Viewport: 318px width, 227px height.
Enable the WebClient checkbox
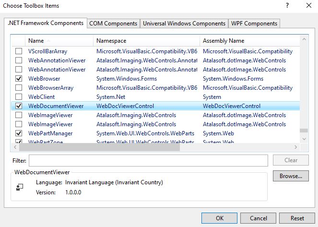[19, 97]
